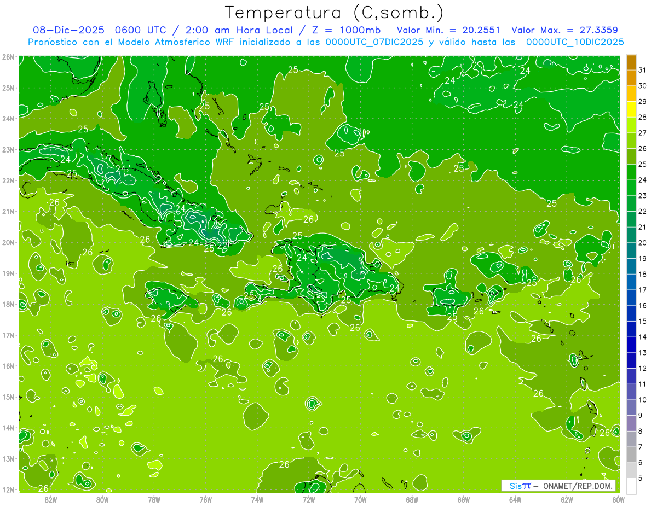Click the gray 6 degree legend swatch
Image resolution: width=657 pixels, height=507 pixels.
point(631,454)
